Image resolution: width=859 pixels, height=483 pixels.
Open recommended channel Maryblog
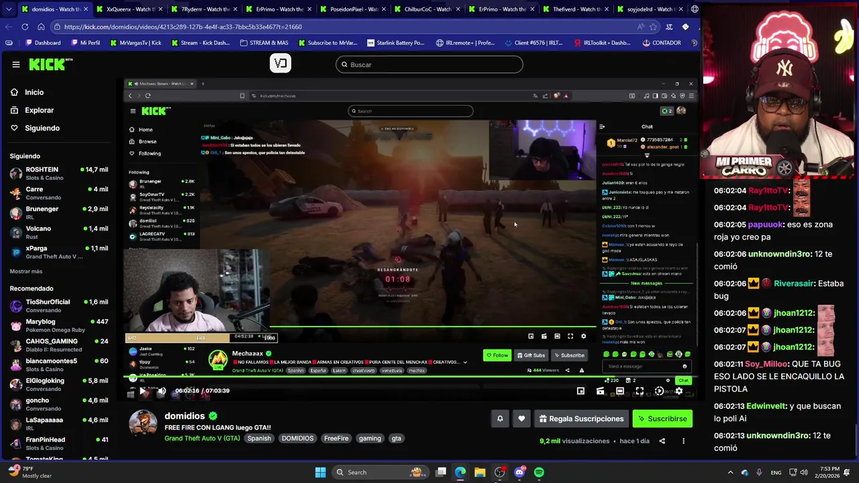pos(59,325)
